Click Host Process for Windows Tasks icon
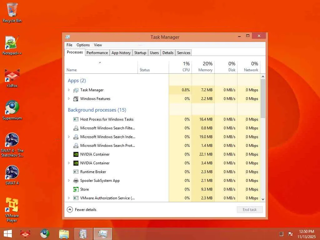Screen dimensions: 320x240 [76, 119]
